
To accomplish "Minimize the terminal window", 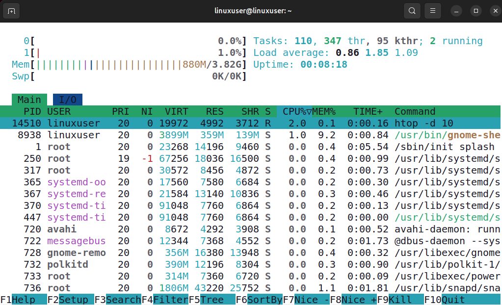I will coord(456,11).
